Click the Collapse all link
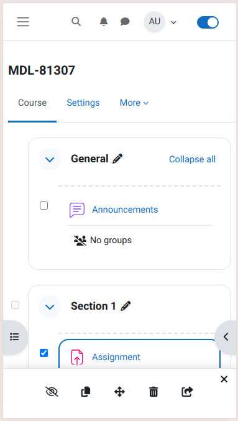Viewport: 238px width, 421px height. coord(192,159)
